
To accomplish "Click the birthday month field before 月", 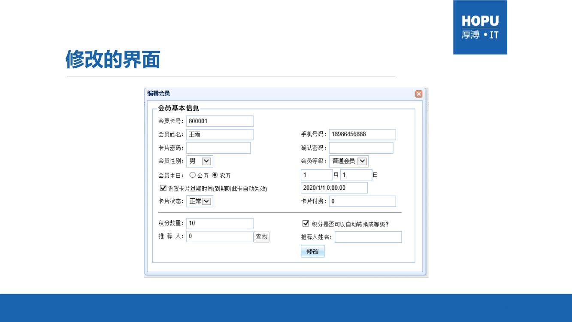I will click(317, 175).
